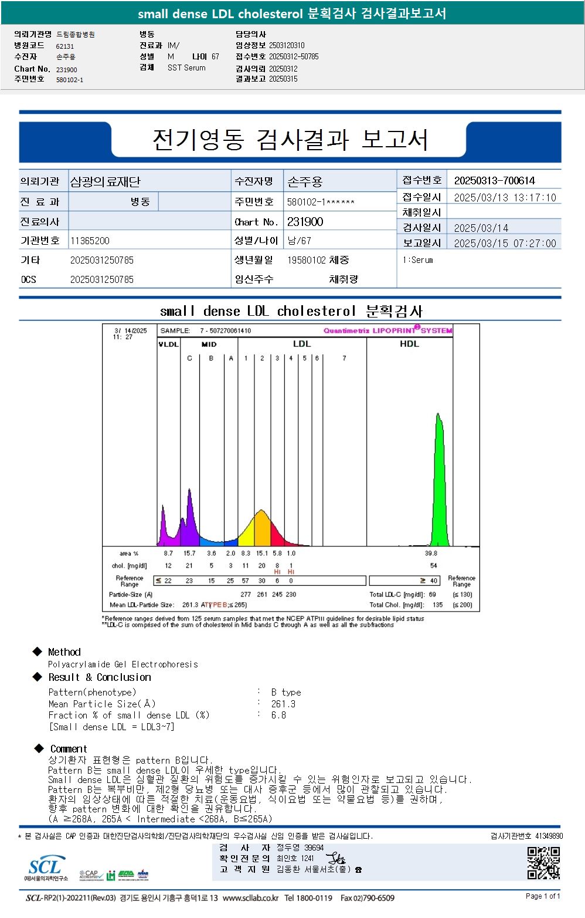Click the B type pattern result

pos(286,692)
